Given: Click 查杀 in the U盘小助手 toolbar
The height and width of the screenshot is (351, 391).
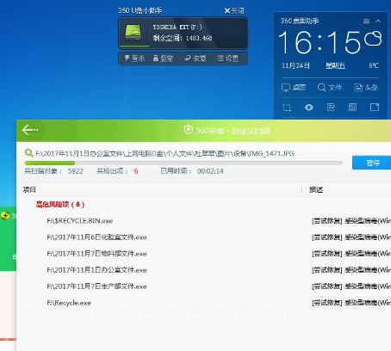Looking at the screenshot, I should (x=134, y=58).
